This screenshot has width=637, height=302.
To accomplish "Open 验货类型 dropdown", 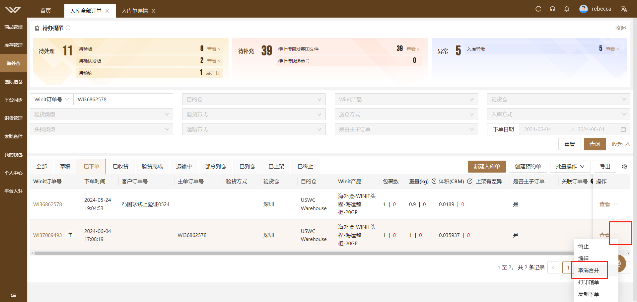I will click(x=102, y=114).
